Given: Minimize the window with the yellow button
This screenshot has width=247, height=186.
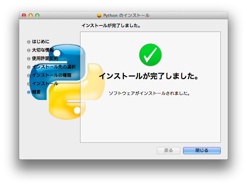Looking at the screenshot, I should point(31,15).
